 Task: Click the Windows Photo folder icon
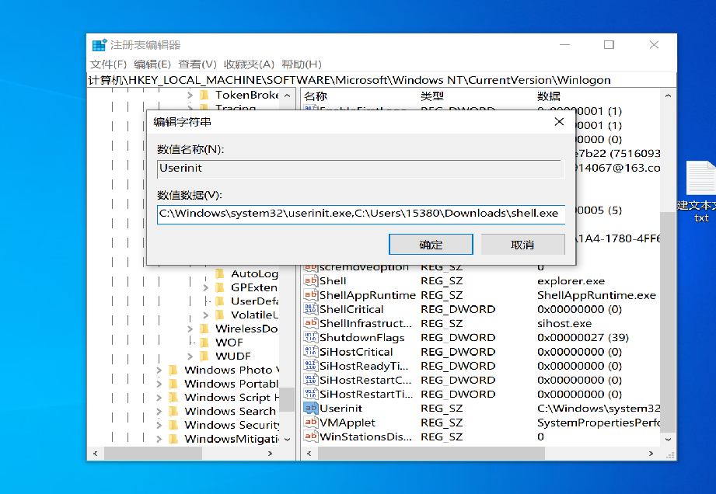(173, 370)
